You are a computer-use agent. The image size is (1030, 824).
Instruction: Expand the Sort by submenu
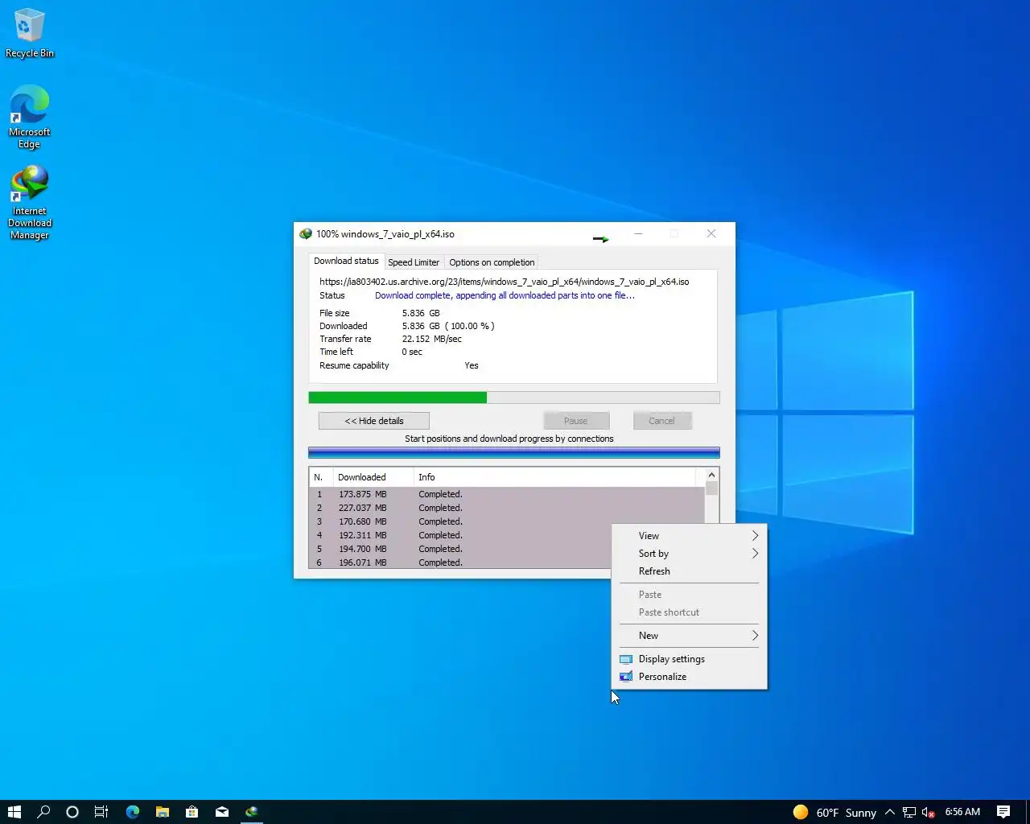pyautogui.click(x=690, y=554)
